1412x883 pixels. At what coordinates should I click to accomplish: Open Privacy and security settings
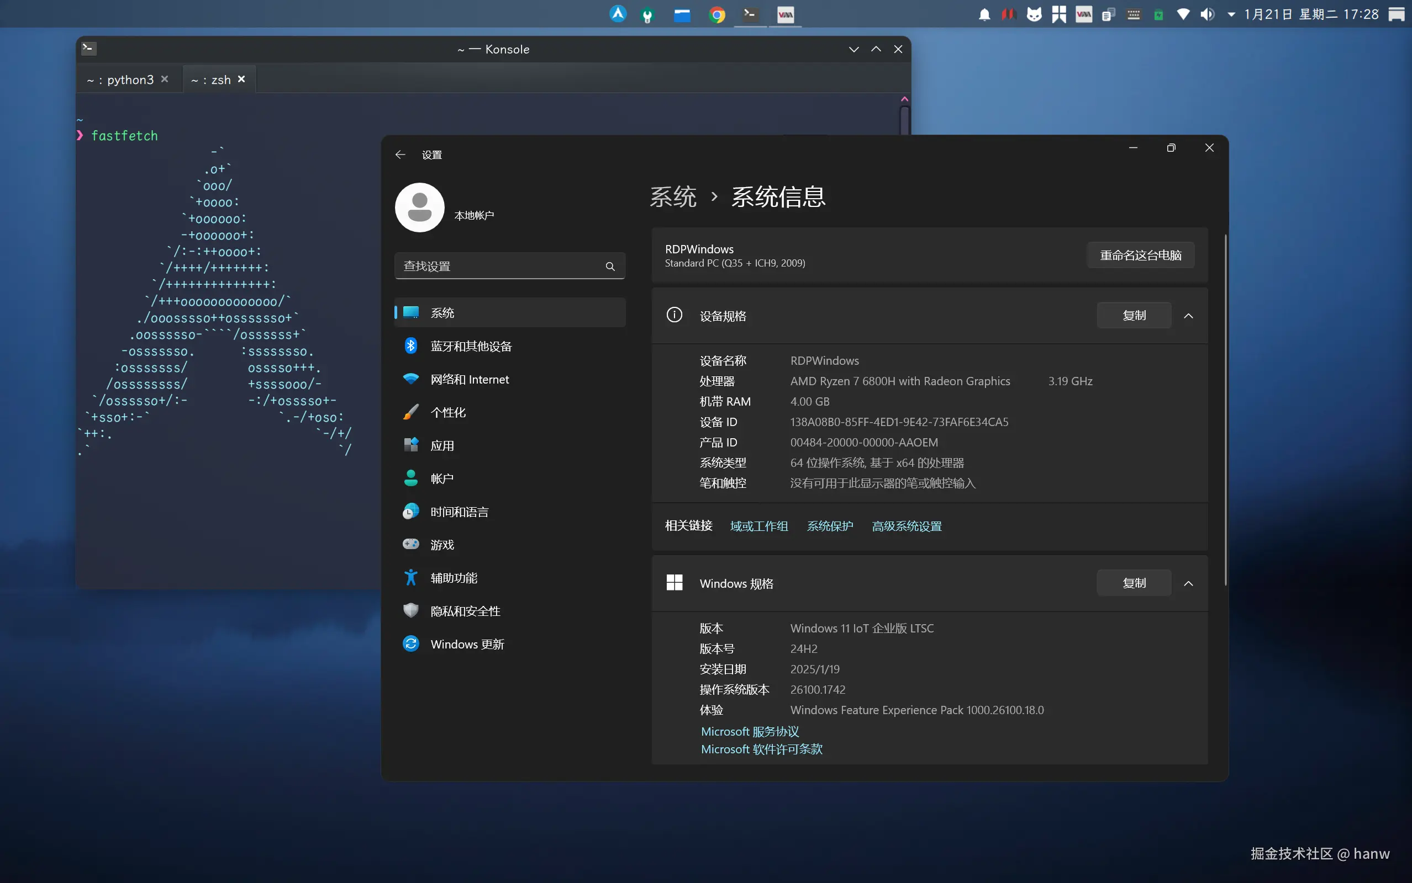465,611
